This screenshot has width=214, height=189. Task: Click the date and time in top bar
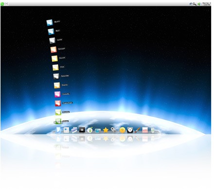(207, 4)
